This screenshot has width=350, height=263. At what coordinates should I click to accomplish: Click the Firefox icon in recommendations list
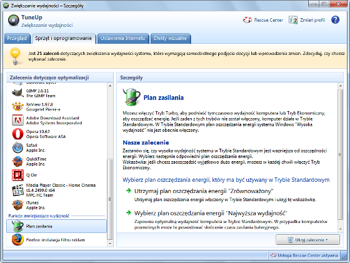point(17,240)
